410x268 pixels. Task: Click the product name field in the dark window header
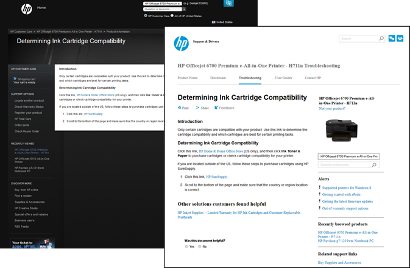[x=163, y=4]
